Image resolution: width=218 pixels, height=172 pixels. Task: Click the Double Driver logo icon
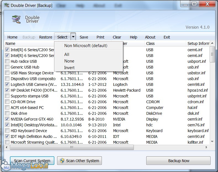(16, 19)
